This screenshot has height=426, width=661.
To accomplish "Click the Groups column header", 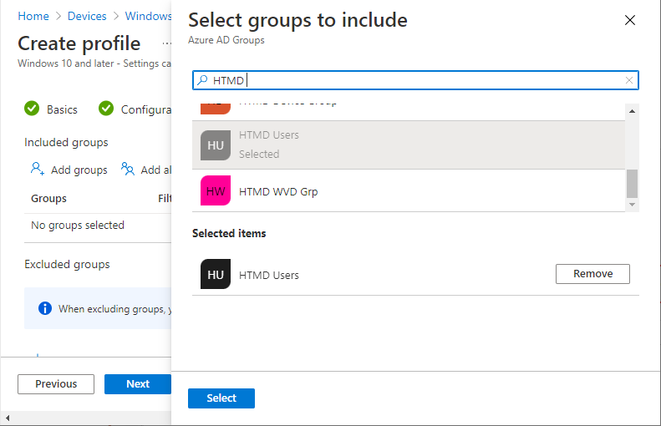I will [49, 199].
